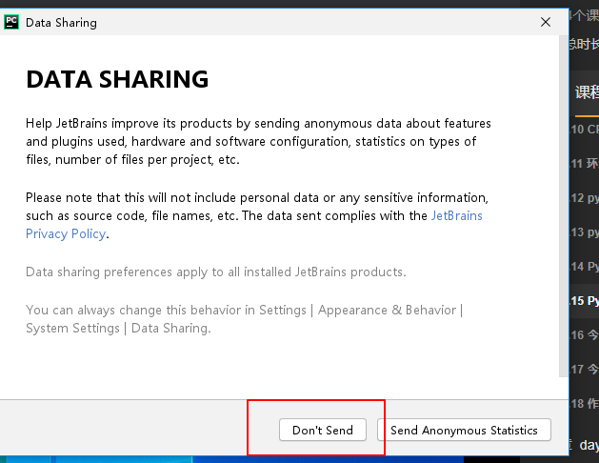This screenshot has width=599, height=463.
Task: Click the Settings path text about Data Sharing
Action: coord(244,319)
